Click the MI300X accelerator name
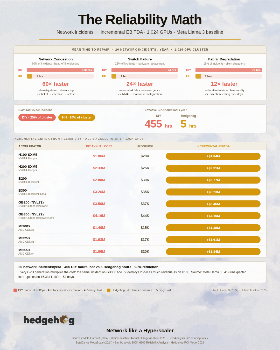The image size is (280, 350). [24, 226]
